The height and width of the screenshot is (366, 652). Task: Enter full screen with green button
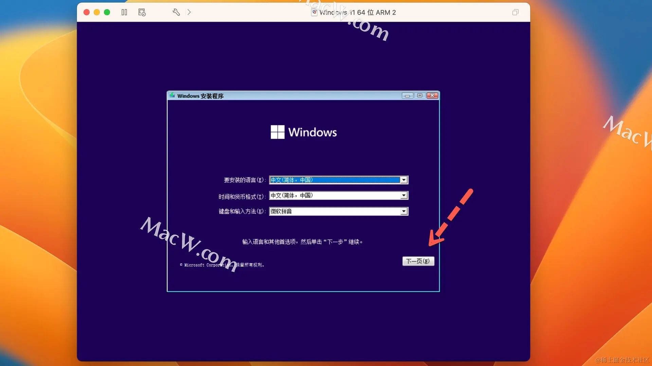coord(107,12)
